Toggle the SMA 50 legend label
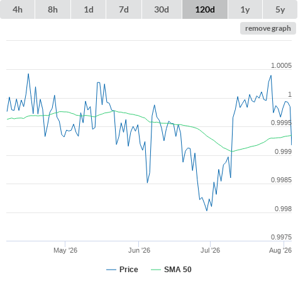 coord(178,270)
